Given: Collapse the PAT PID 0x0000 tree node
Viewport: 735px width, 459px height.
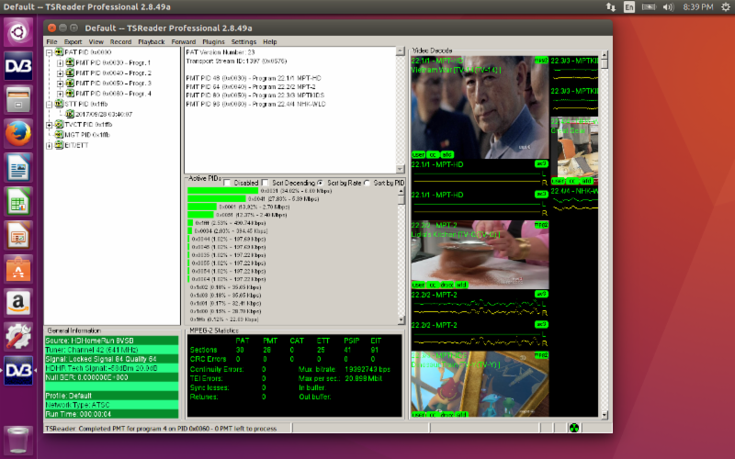Looking at the screenshot, I should [50, 52].
